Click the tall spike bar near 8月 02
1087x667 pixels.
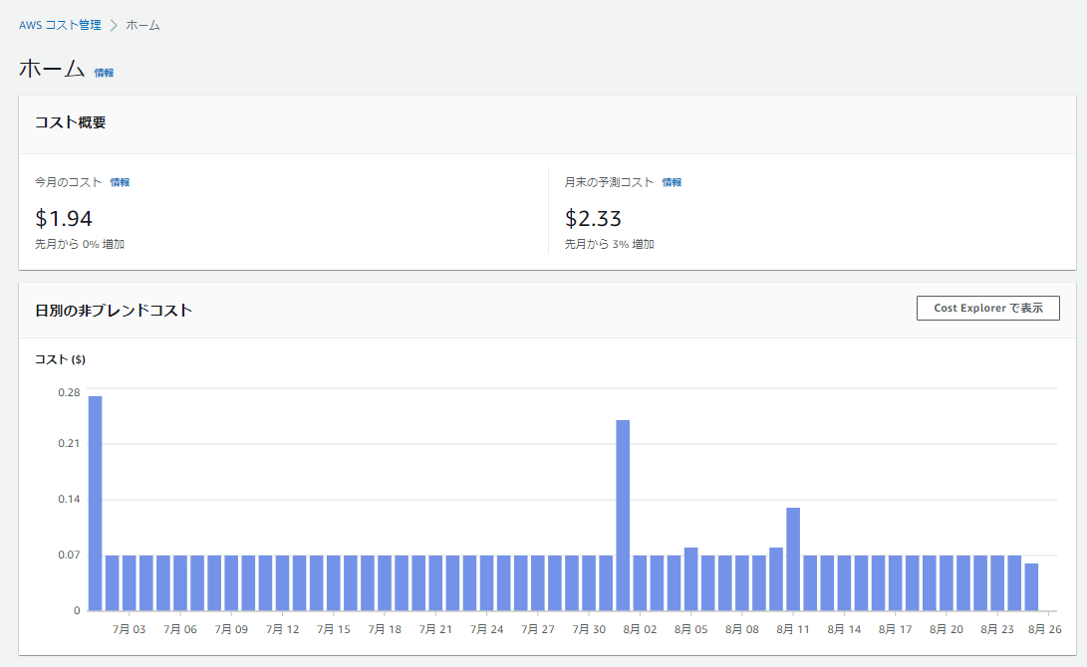[623, 515]
